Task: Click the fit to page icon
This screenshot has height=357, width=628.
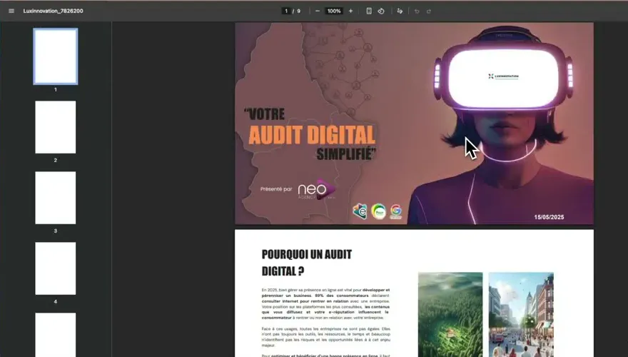Action: point(369,11)
